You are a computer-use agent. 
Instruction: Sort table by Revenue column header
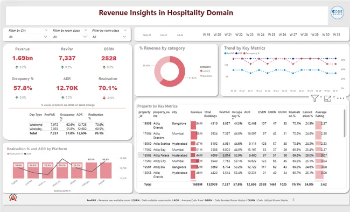pos(196,112)
